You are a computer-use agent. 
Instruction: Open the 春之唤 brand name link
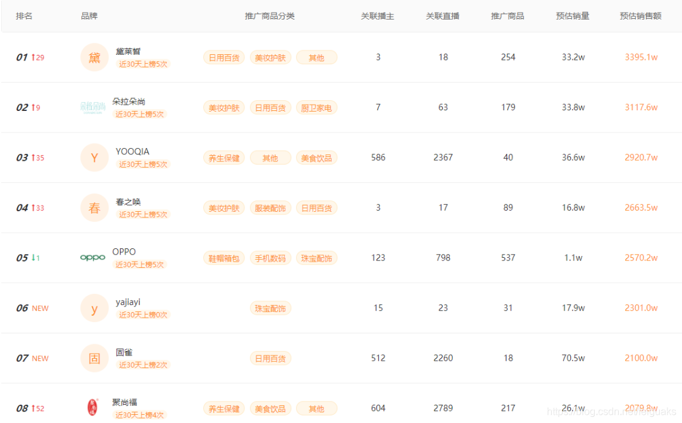(x=128, y=202)
